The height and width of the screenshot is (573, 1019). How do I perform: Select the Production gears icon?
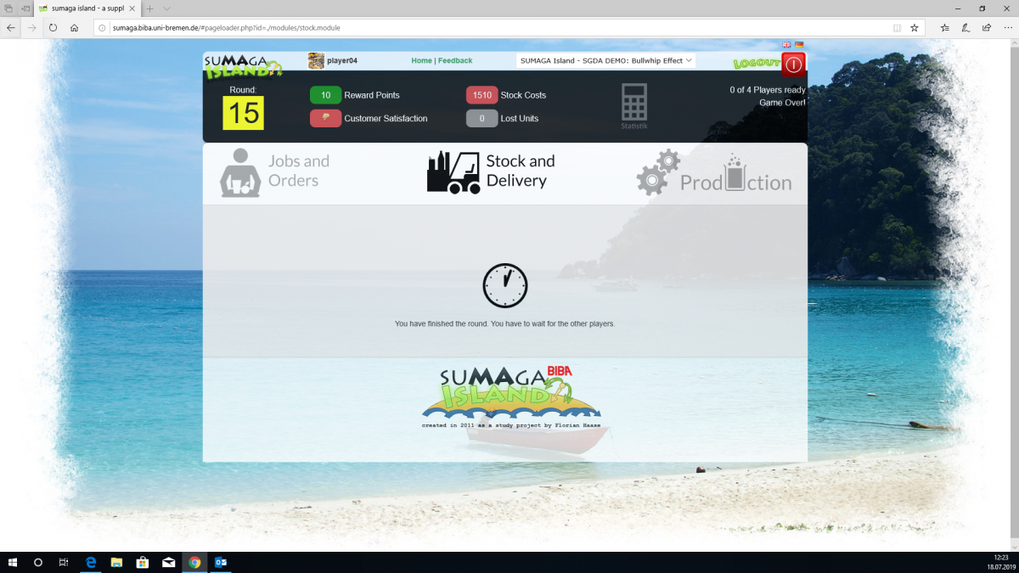tap(658, 171)
